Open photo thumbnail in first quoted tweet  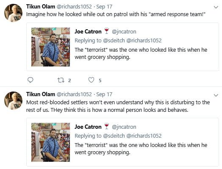point(50,47)
